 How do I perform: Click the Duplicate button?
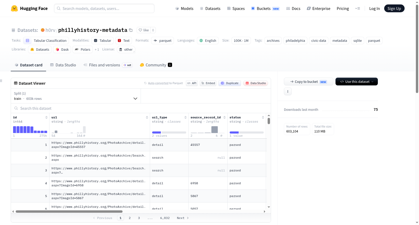pos(230,83)
